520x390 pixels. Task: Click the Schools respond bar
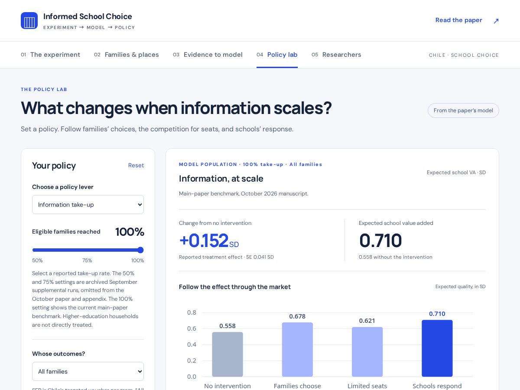tap(437, 348)
